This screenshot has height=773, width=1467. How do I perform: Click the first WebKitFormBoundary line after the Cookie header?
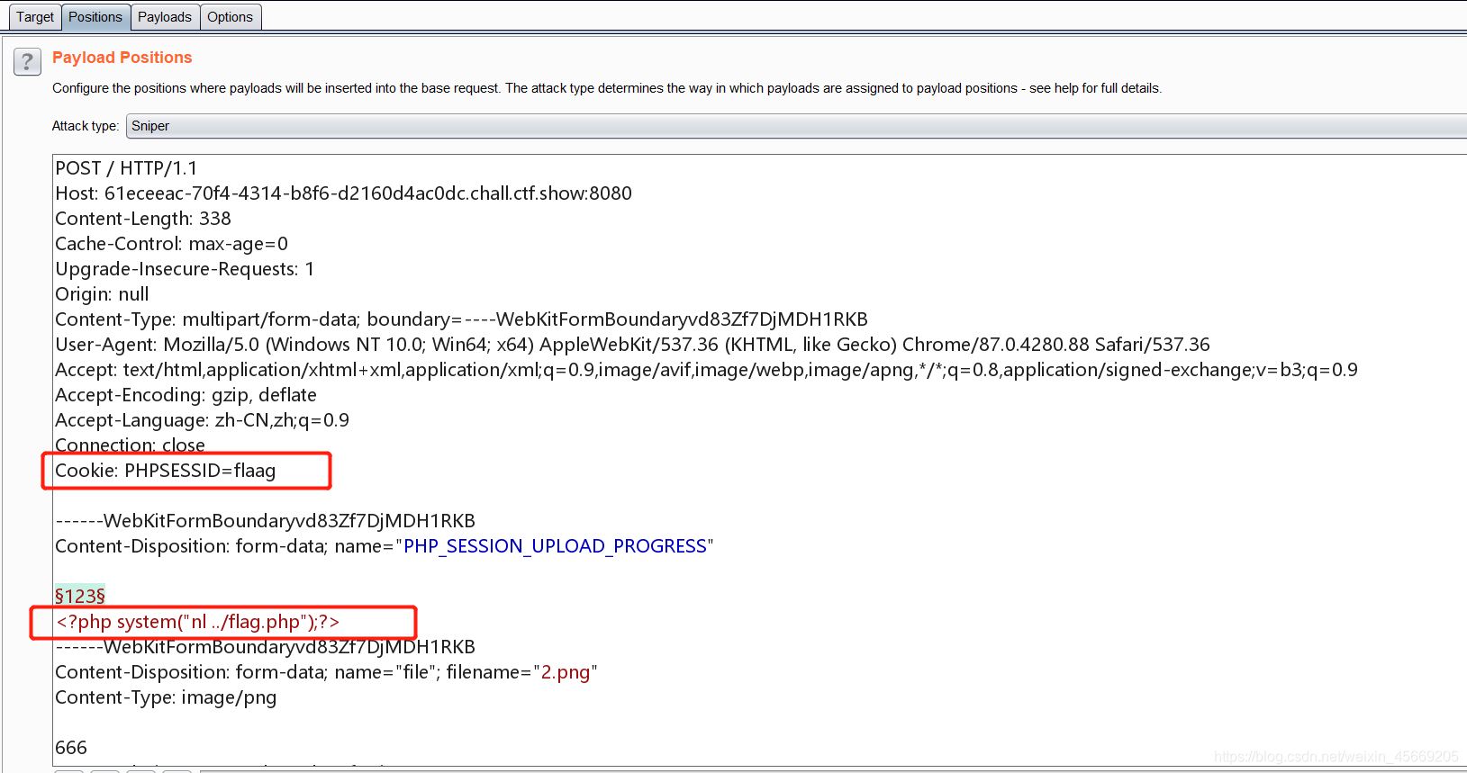coord(265,521)
